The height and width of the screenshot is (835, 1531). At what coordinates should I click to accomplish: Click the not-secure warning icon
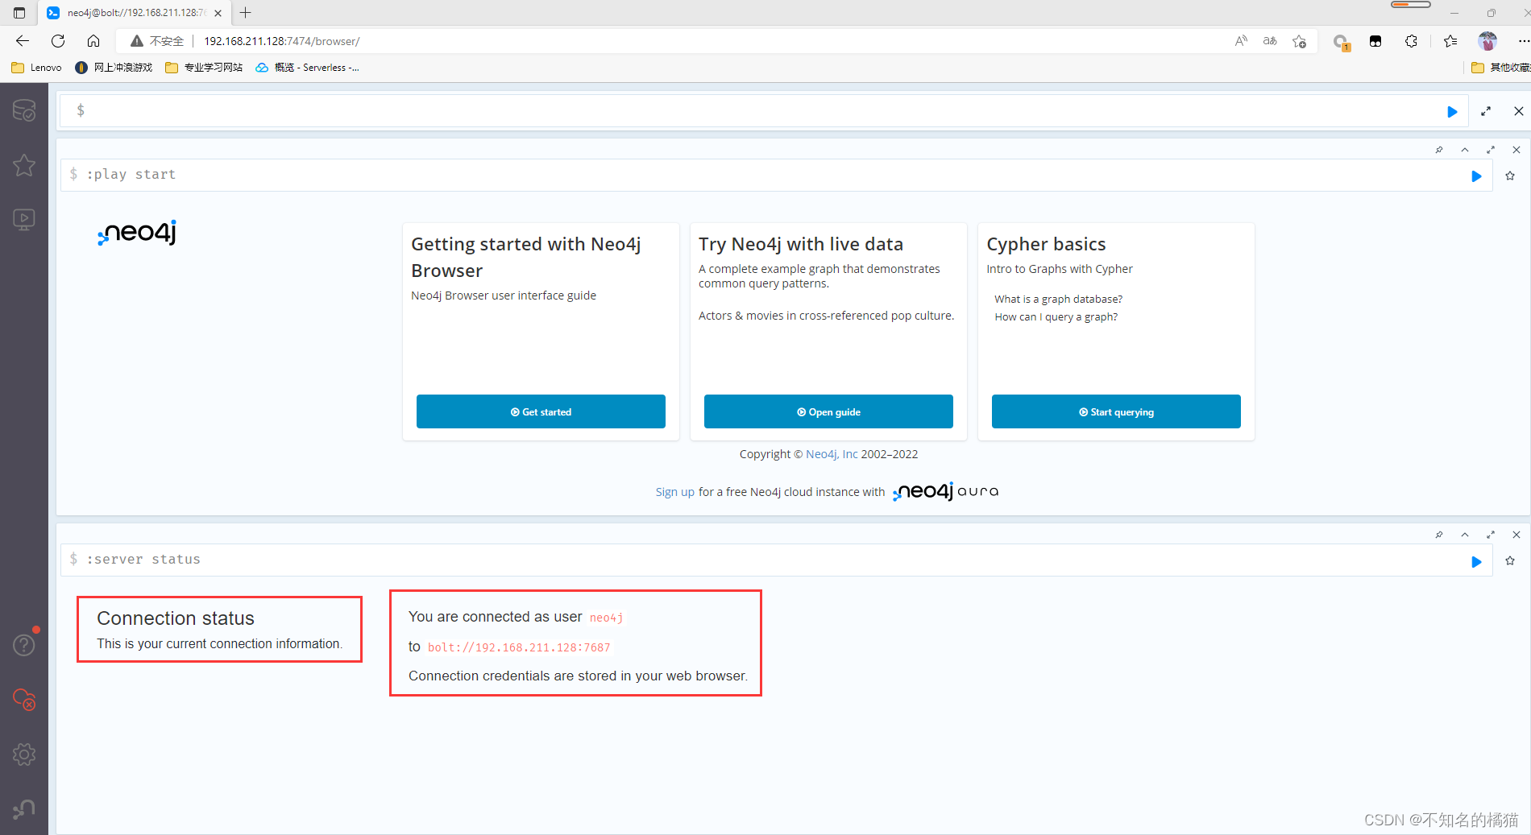(137, 41)
